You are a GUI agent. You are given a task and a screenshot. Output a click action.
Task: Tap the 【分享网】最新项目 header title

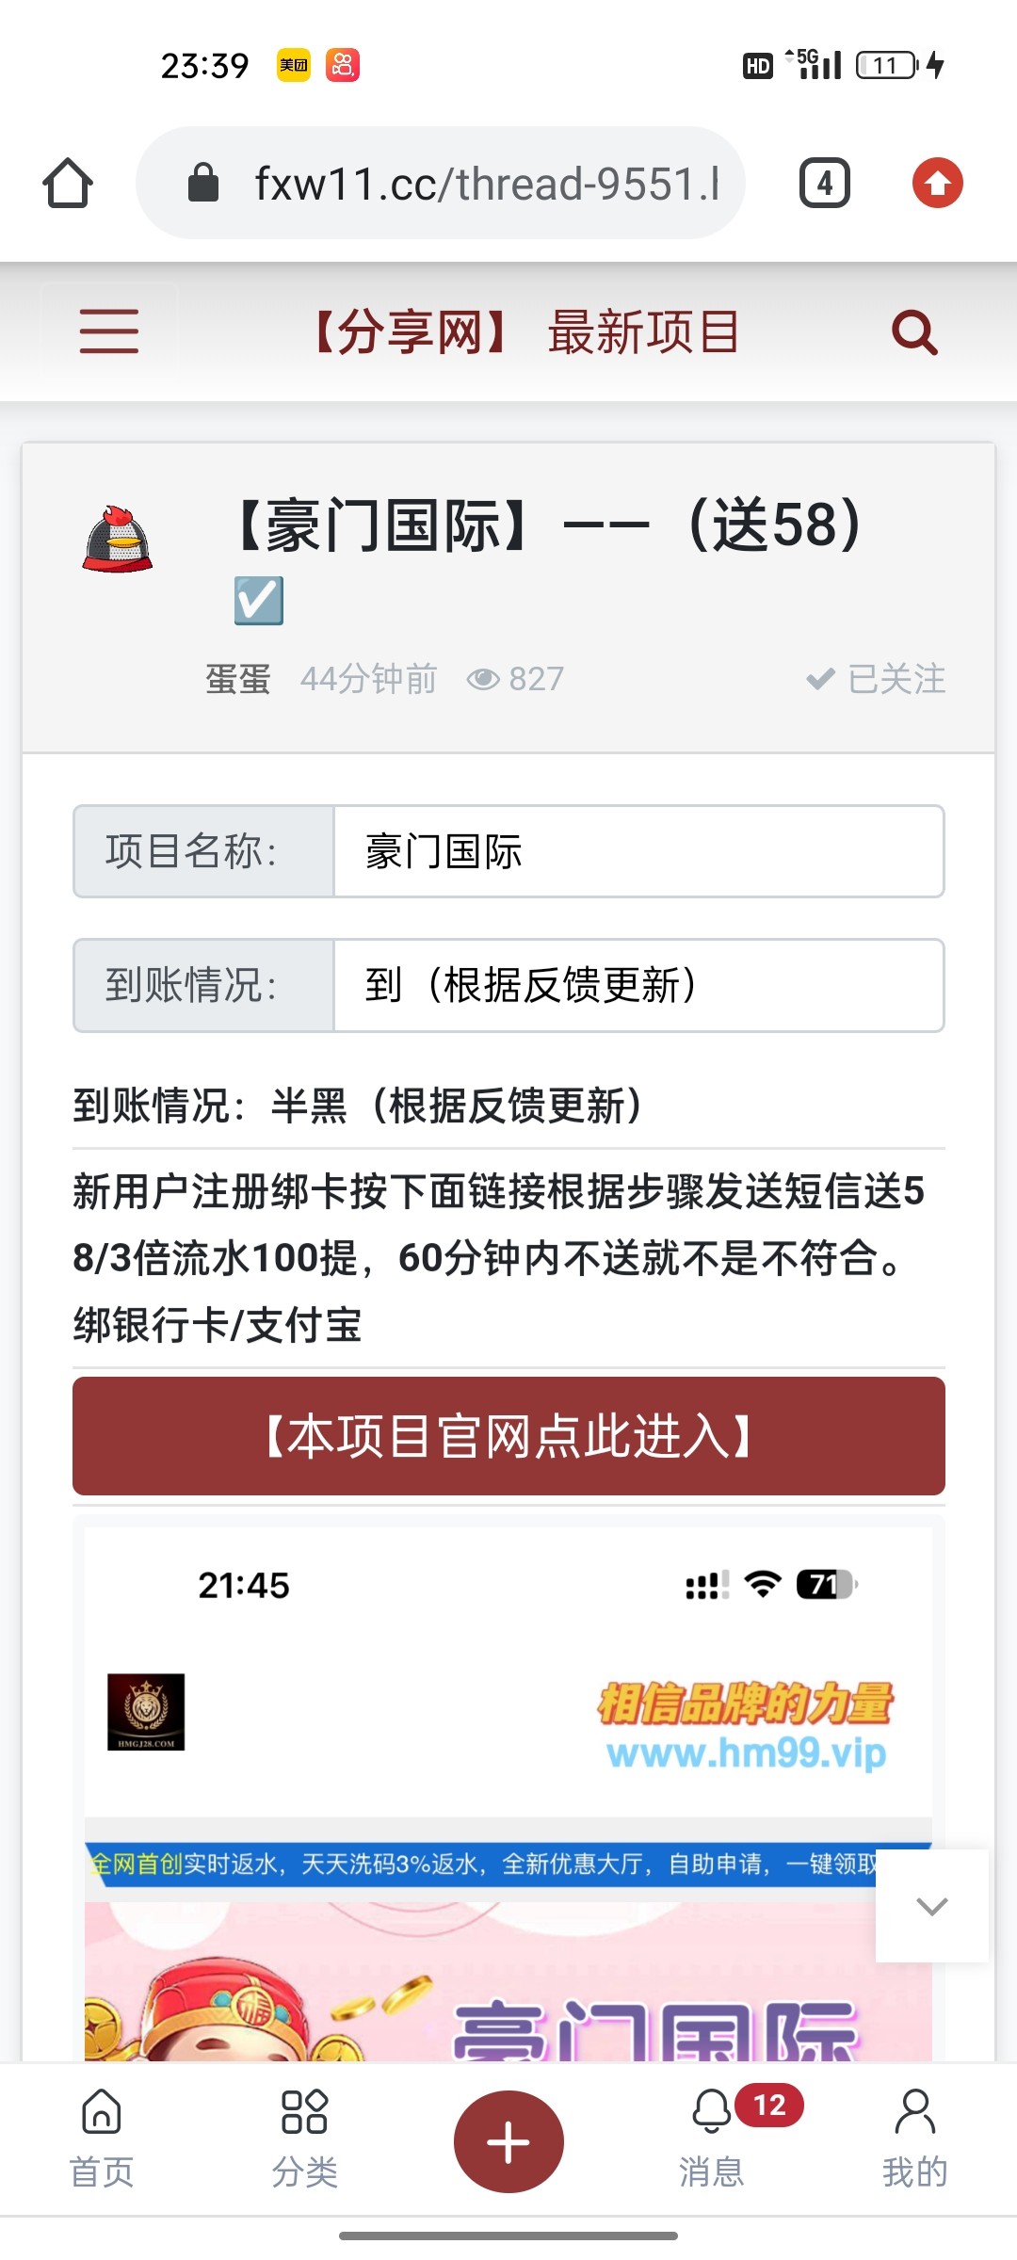coord(527,331)
